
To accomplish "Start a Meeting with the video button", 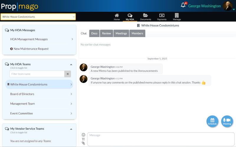I will tap(227, 121).
